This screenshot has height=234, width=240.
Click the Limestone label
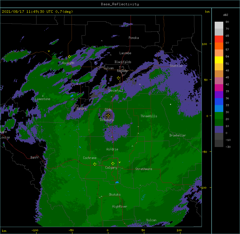click(x=43, y=99)
